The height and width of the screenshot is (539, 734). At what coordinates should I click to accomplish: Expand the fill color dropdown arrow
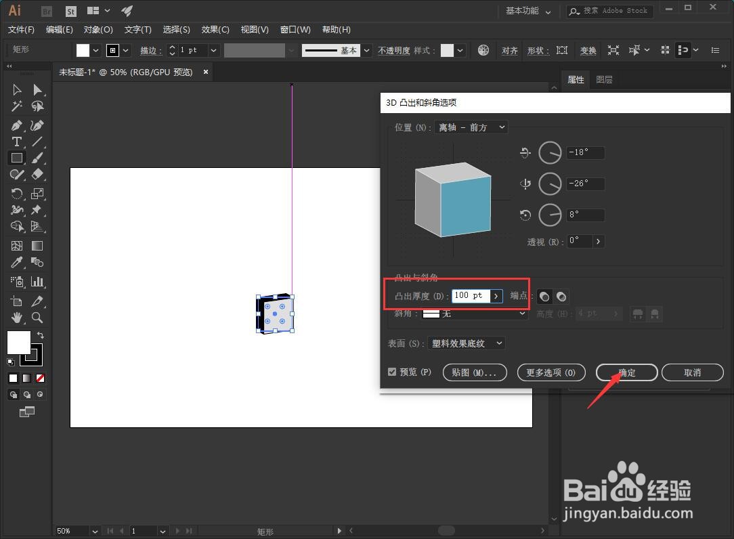point(95,50)
